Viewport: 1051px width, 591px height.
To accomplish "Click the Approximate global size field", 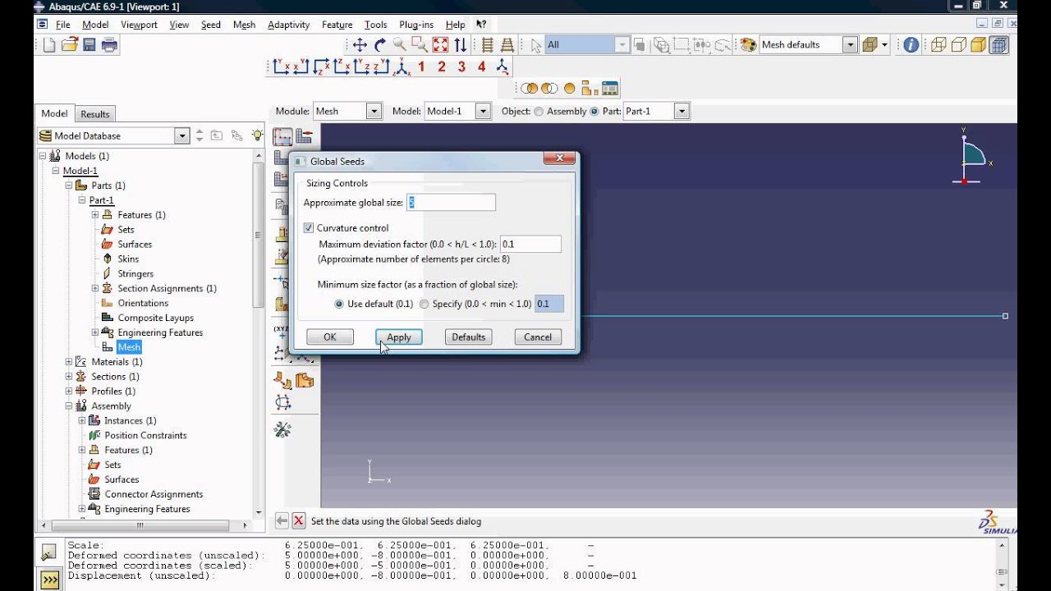I will pyautogui.click(x=452, y=202).
